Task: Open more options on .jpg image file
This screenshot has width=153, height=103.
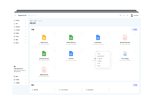Action: [136, 51]
